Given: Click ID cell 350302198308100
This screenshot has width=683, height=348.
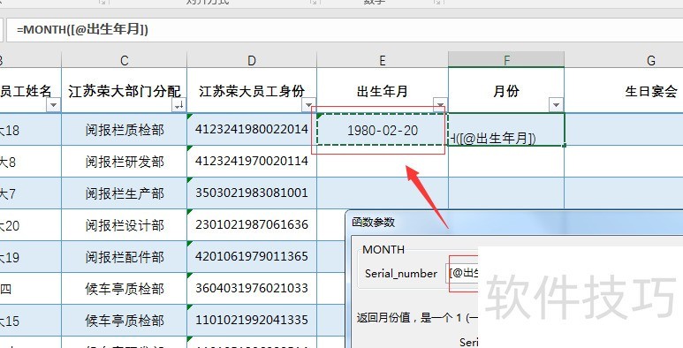Looking at the screenshot, I should coord(252,193).
